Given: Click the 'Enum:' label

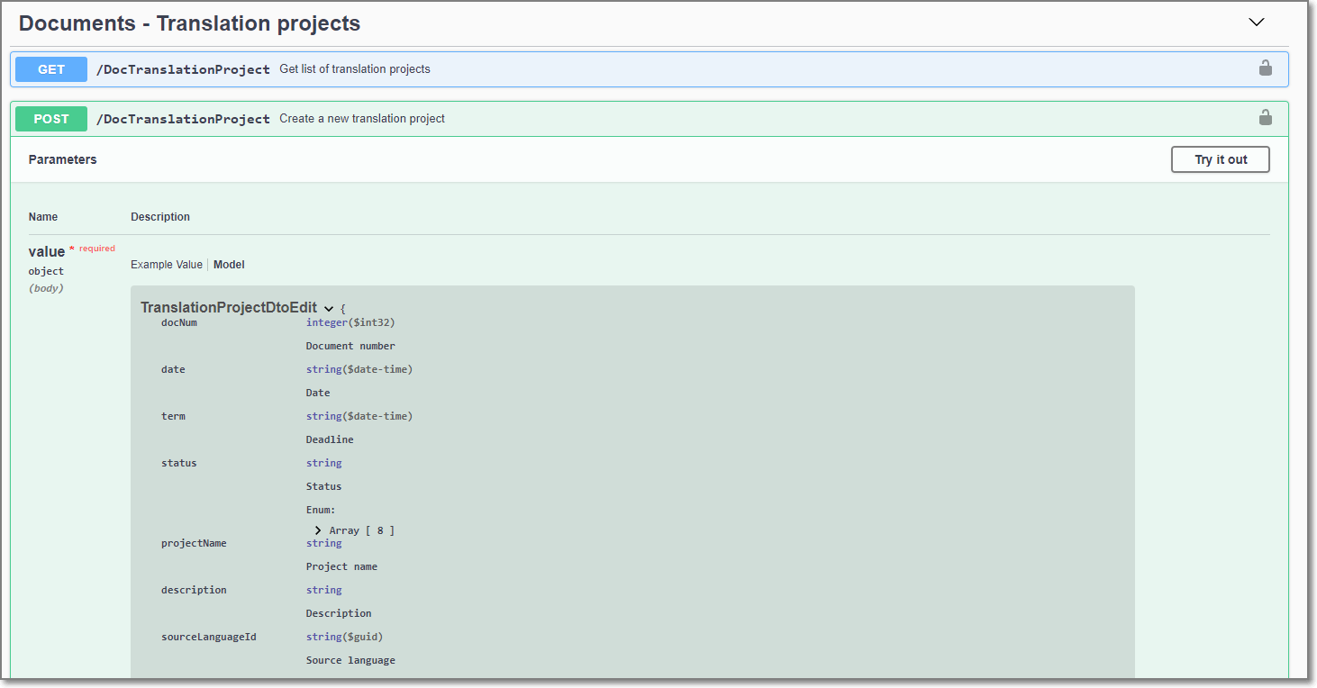Looking at the screenshot, I should pos(321,510).
